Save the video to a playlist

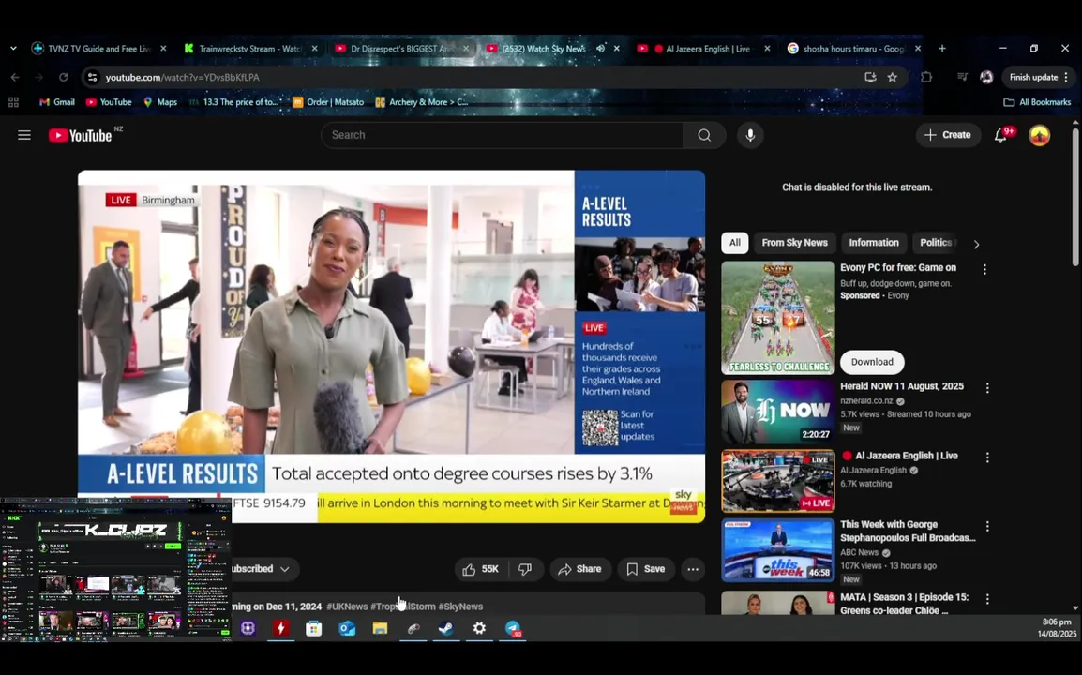coord(646,569)
